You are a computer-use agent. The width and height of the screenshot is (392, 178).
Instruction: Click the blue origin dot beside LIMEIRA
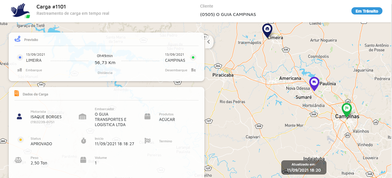click(20, 57)
